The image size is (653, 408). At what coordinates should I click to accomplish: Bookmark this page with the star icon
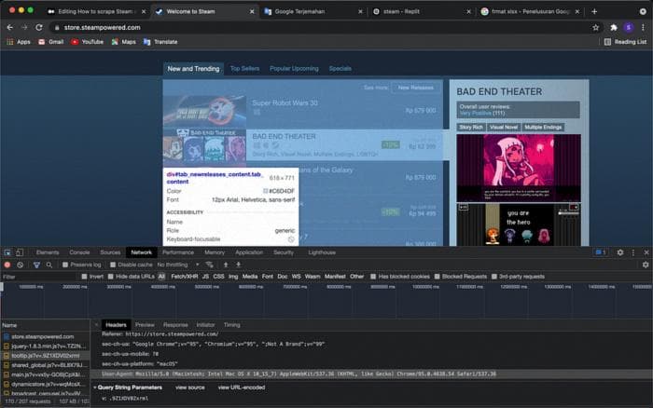tap(595, 27)
